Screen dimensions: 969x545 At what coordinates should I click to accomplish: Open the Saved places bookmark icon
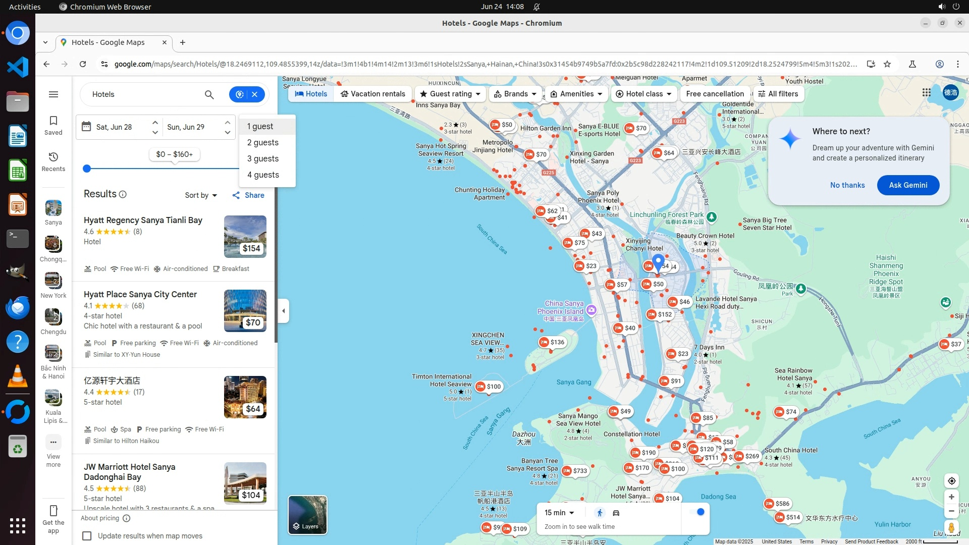[53, 121]
